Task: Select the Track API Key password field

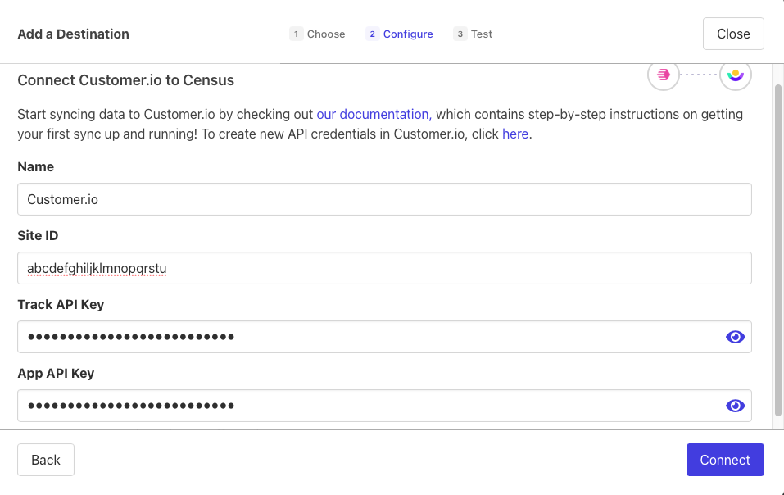Action: pyautogui.click(x=369, y=337)
